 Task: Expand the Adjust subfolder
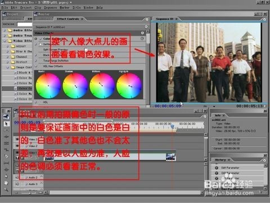point(7,46)
